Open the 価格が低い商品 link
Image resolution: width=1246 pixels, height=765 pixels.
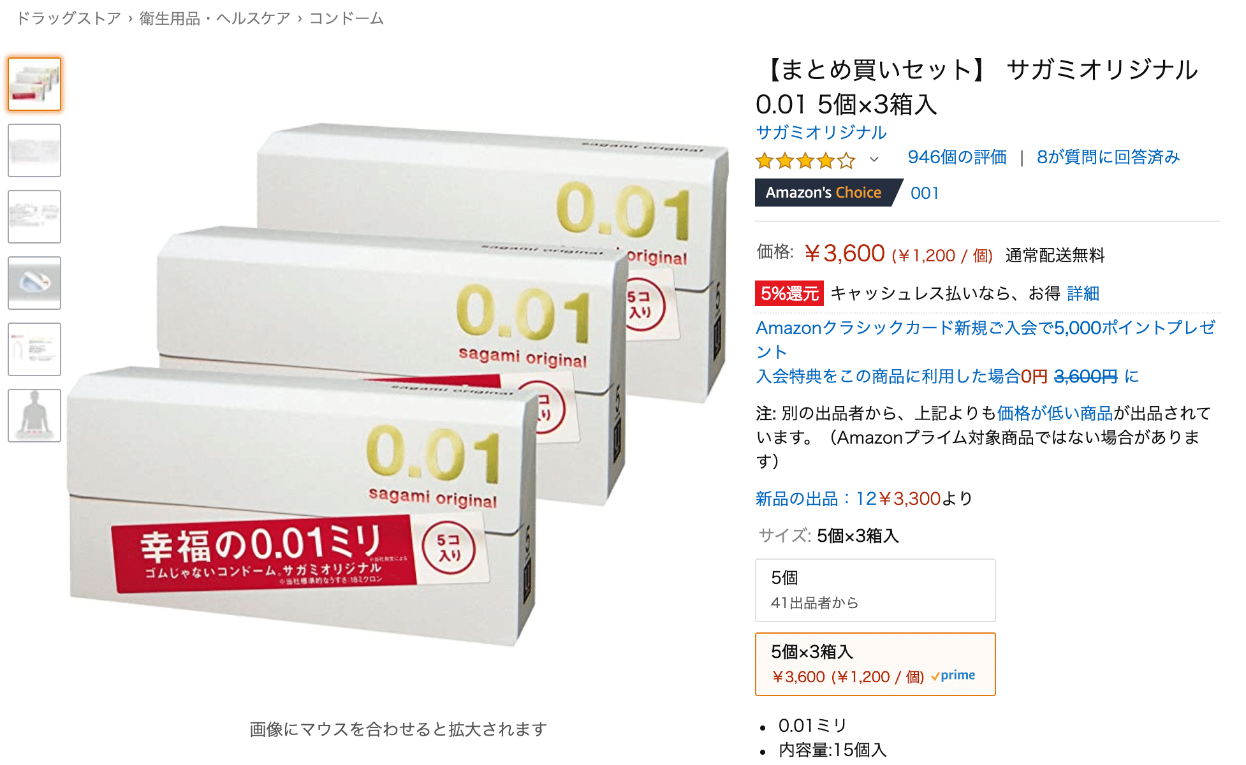(1055, 413)
